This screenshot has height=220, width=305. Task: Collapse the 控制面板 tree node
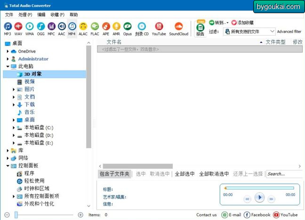pyautogui.click(x=8, y=166)
